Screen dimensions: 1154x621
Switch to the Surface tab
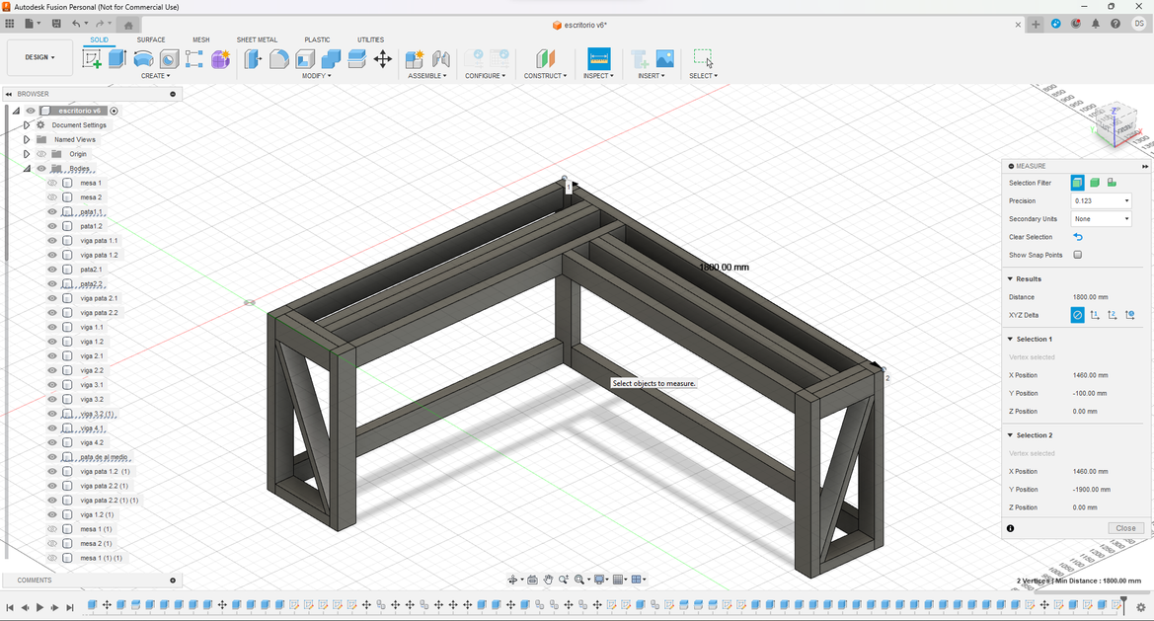[x=151, y=39]
